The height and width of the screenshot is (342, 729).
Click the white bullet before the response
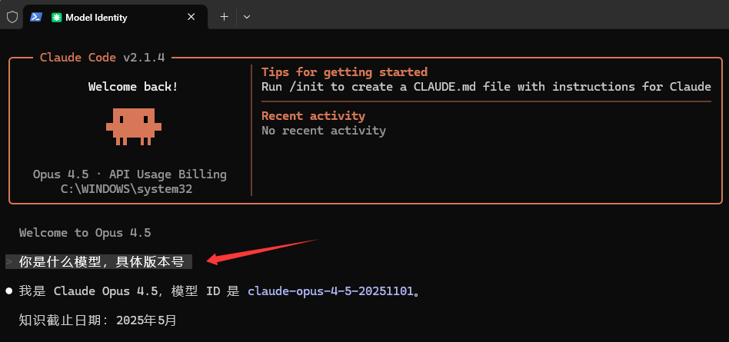click(x=8, y=291)
